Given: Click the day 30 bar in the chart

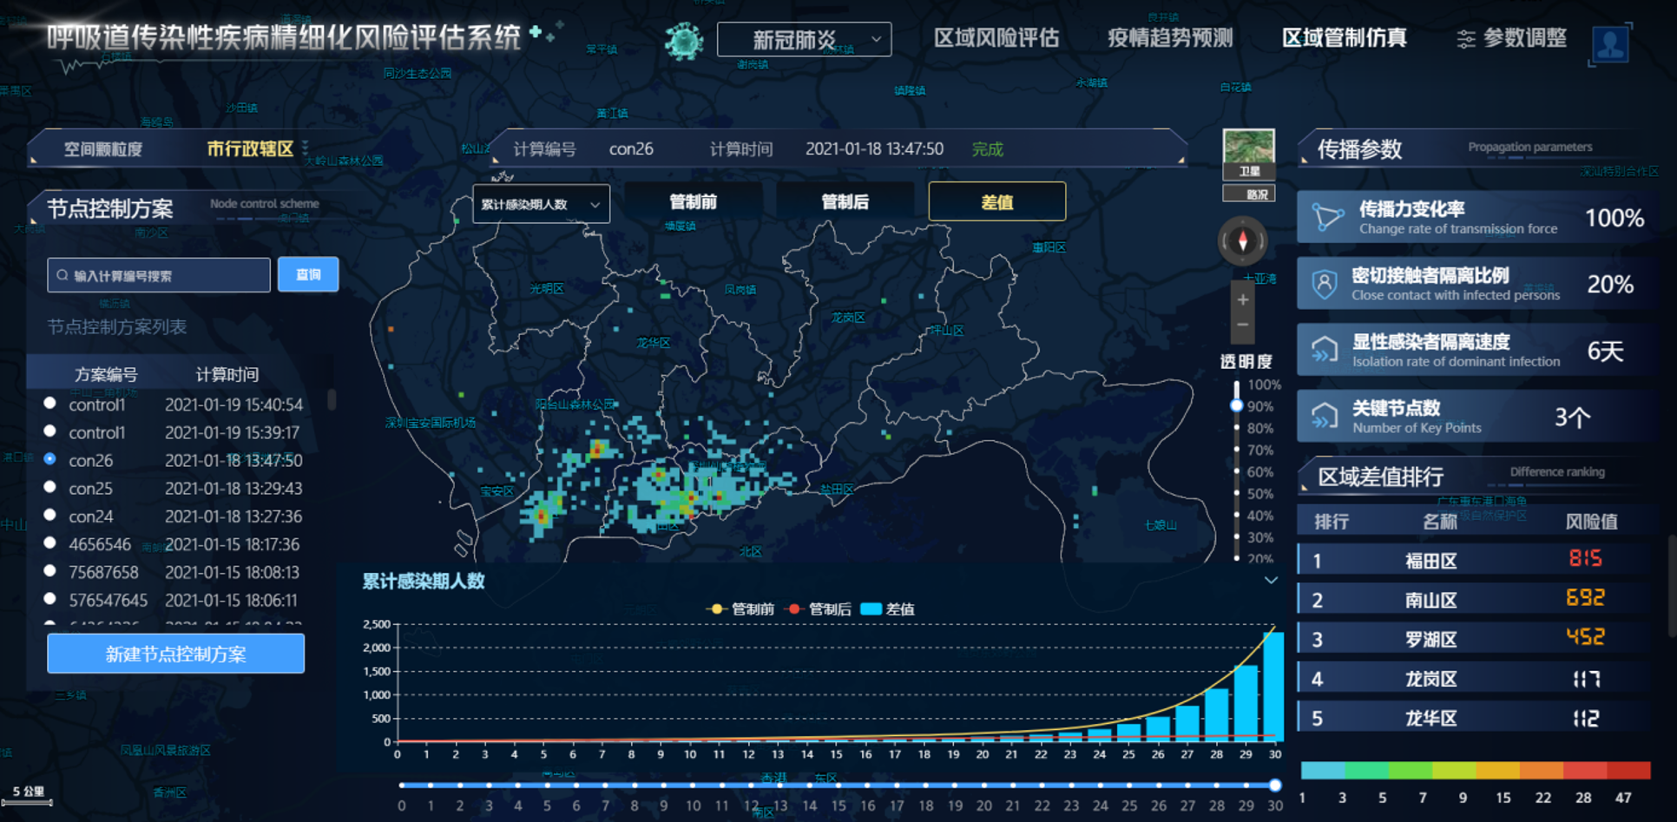Looking at the screenshot, I should tap(1273, 686).
